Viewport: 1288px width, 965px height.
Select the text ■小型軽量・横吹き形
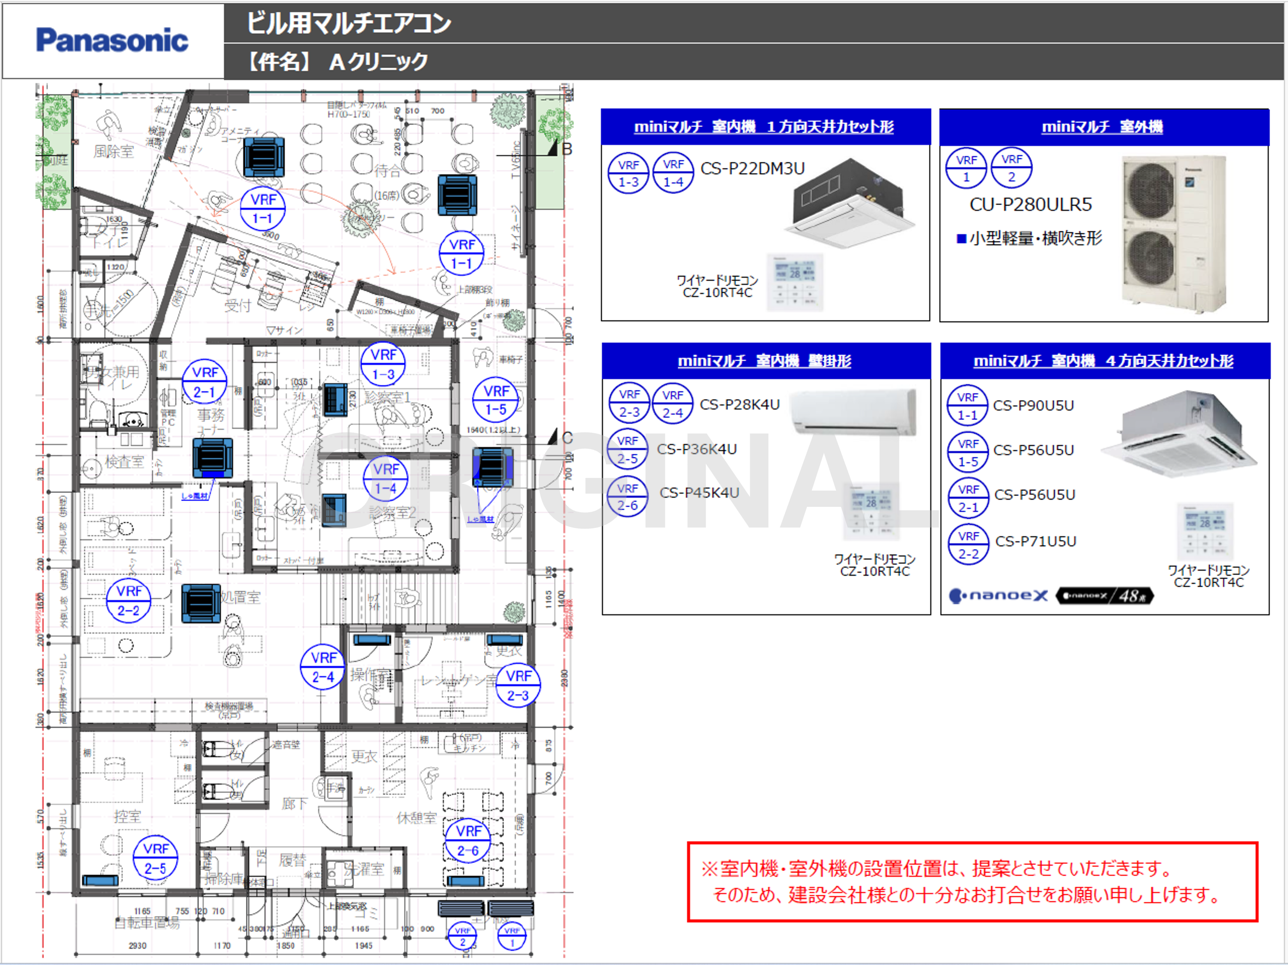click(1029, 238)
